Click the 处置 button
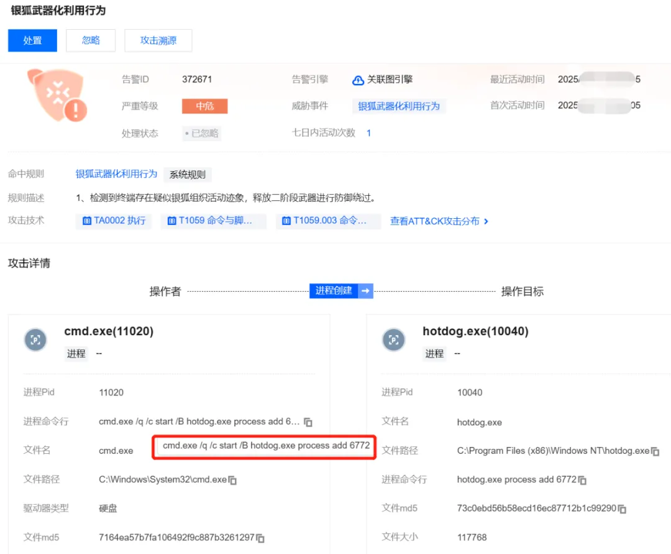Image resolution: width=671 pixels, height=554 pixels. 32,40
